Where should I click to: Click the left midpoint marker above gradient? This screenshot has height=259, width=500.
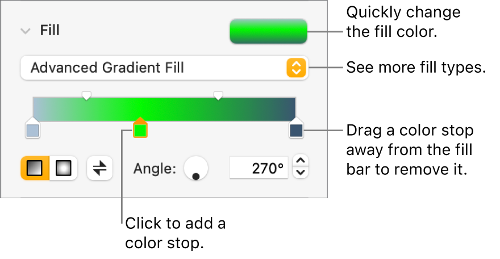[86, 95]
